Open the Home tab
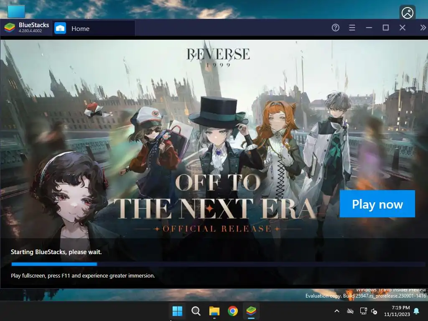Image resolution: width=428 pixels, height=321 pixels. 93,28
